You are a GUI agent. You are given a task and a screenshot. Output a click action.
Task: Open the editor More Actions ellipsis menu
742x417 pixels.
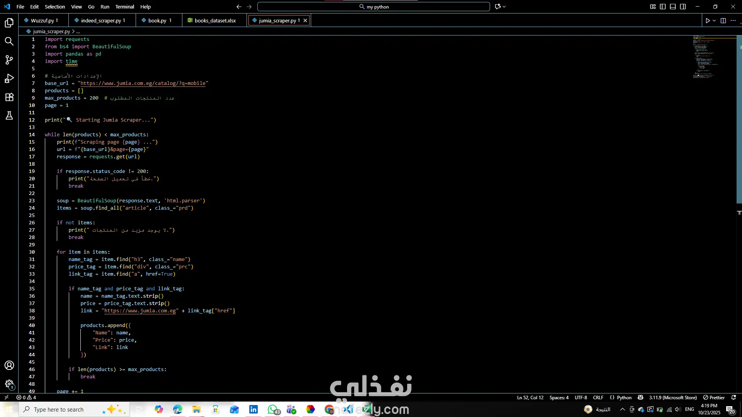click(733, 20)
